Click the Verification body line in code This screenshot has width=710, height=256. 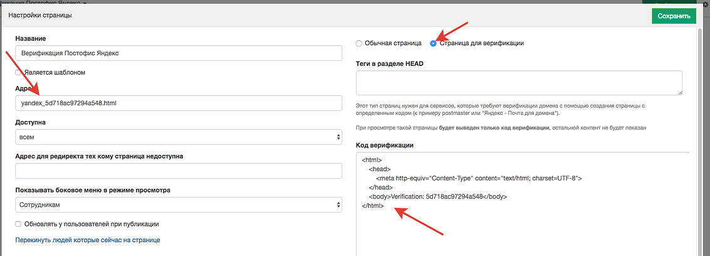(438, 196)
